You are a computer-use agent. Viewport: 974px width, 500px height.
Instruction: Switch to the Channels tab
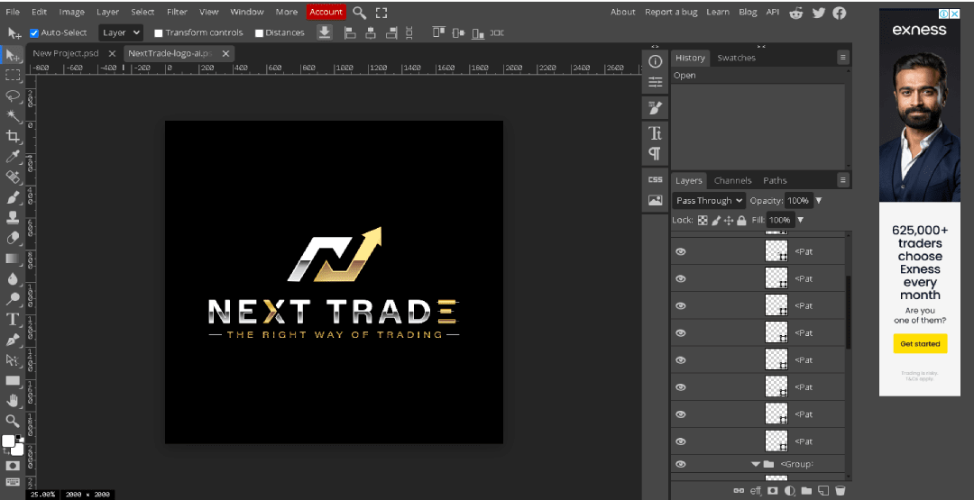732,180
